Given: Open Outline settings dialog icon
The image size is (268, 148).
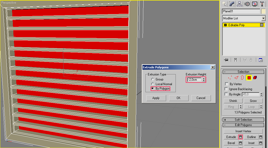Looking at the screenshot, I should click(261, 137).
